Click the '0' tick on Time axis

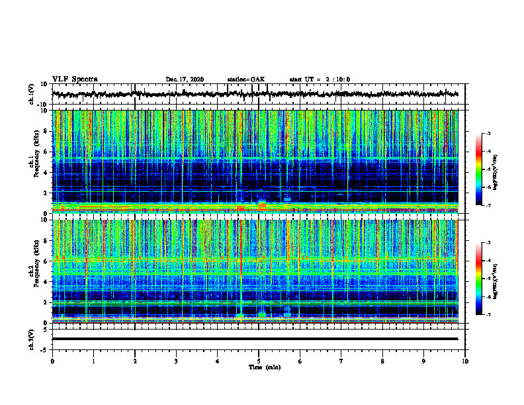(x=52, y=361)
